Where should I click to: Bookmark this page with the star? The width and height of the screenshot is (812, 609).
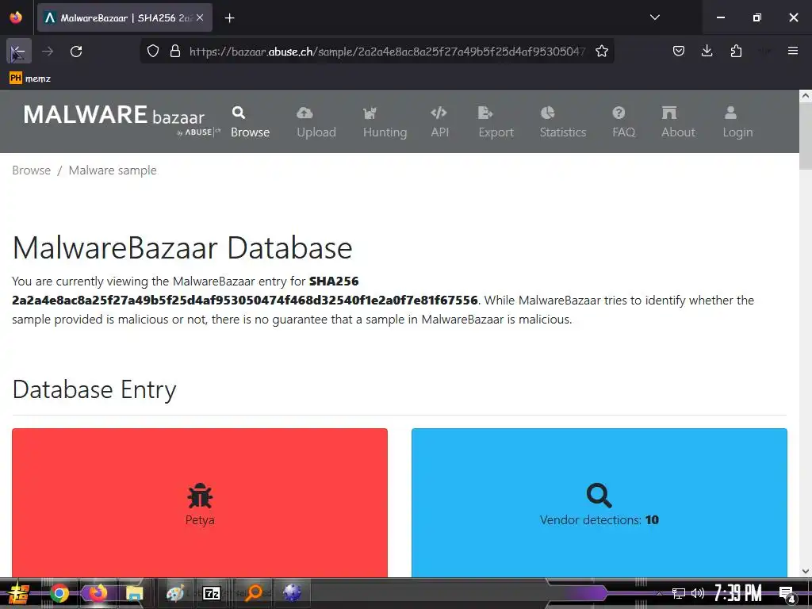pos(601,52)
